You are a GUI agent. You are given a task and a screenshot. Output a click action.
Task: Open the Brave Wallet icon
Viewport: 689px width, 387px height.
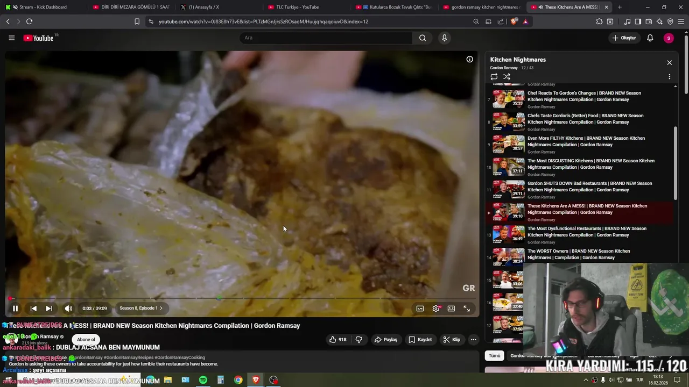pos(649,21)
